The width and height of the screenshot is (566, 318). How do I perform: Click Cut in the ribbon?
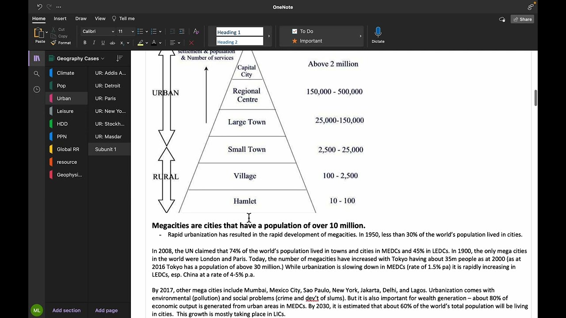(x=58, y=30)
